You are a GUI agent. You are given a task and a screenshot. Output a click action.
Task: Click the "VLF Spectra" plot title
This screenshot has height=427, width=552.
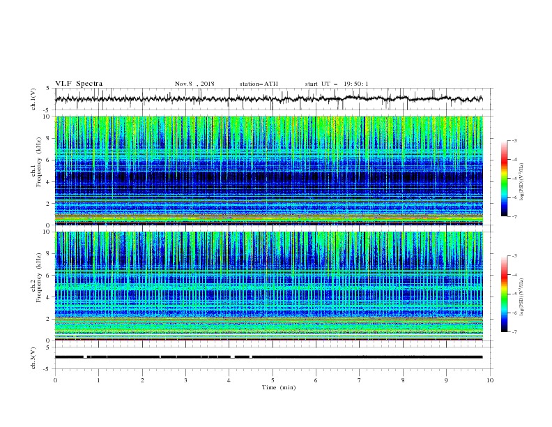coord(79,84)
